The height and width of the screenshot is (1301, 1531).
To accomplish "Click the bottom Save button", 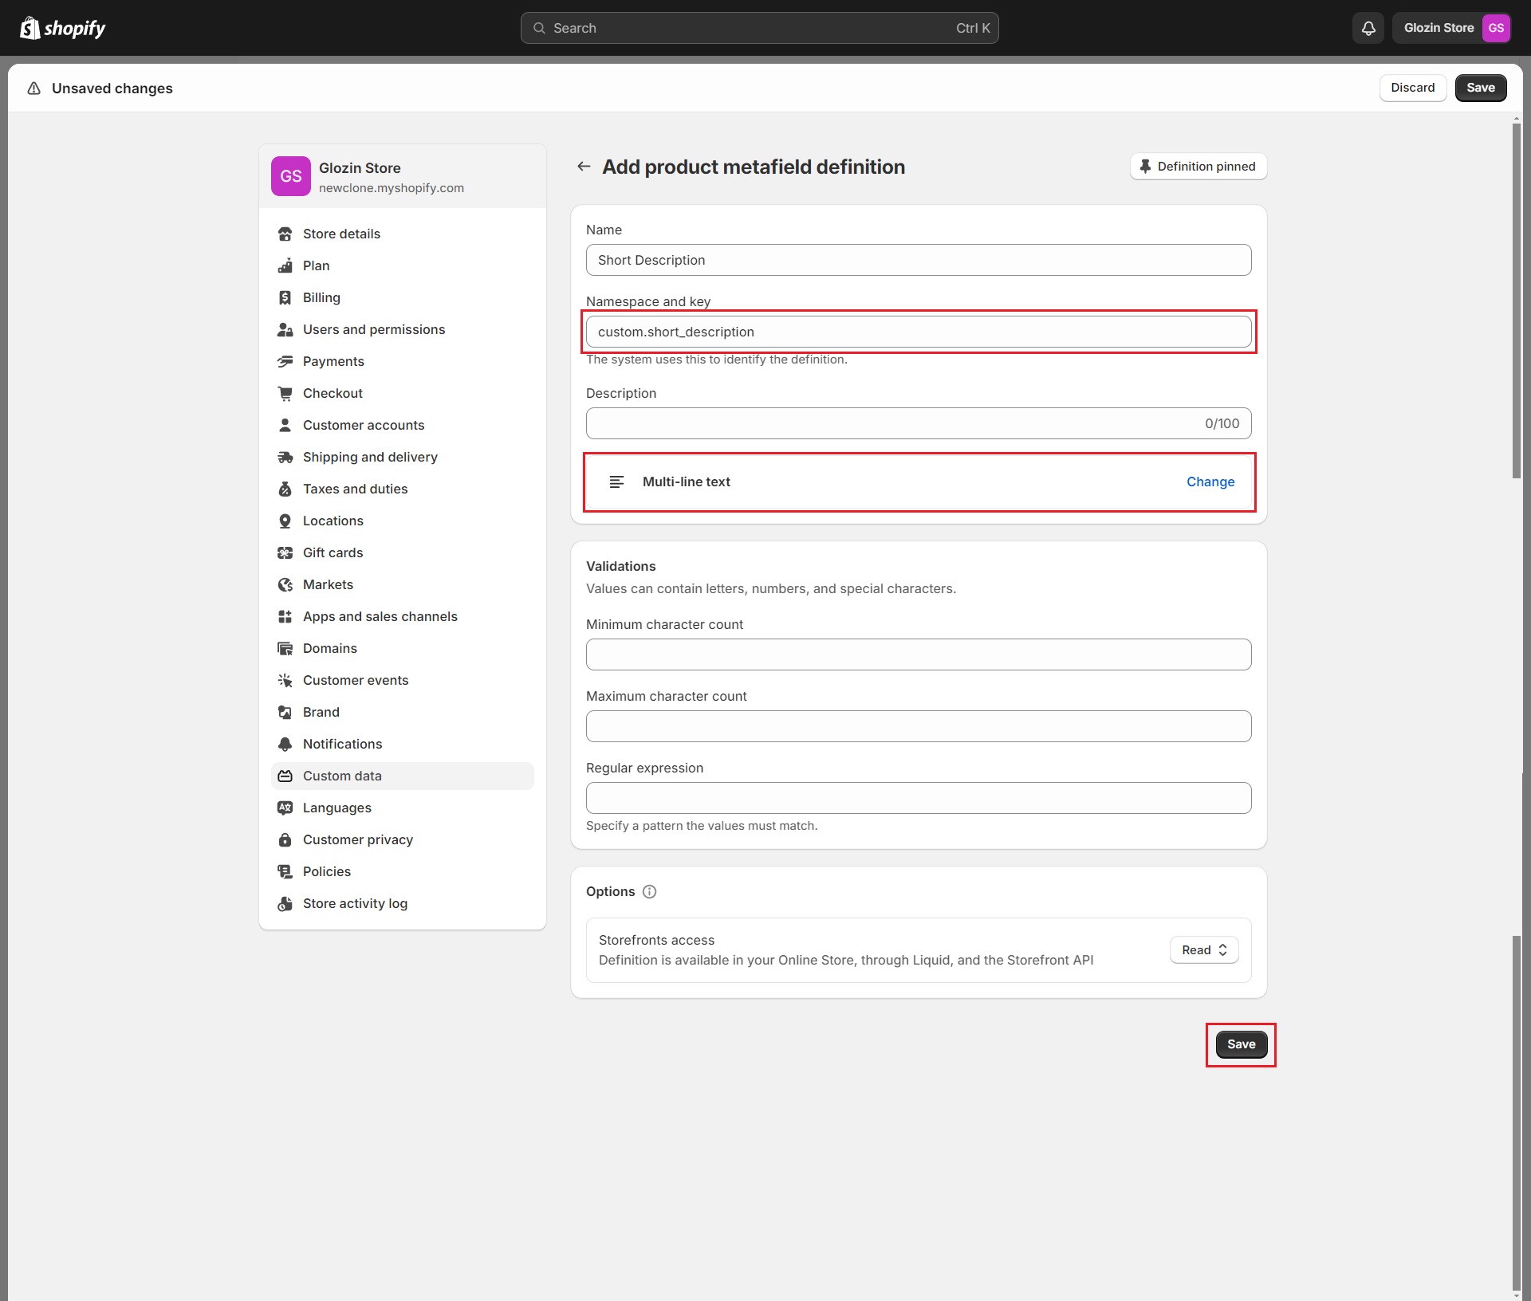I will 1240,1044.
